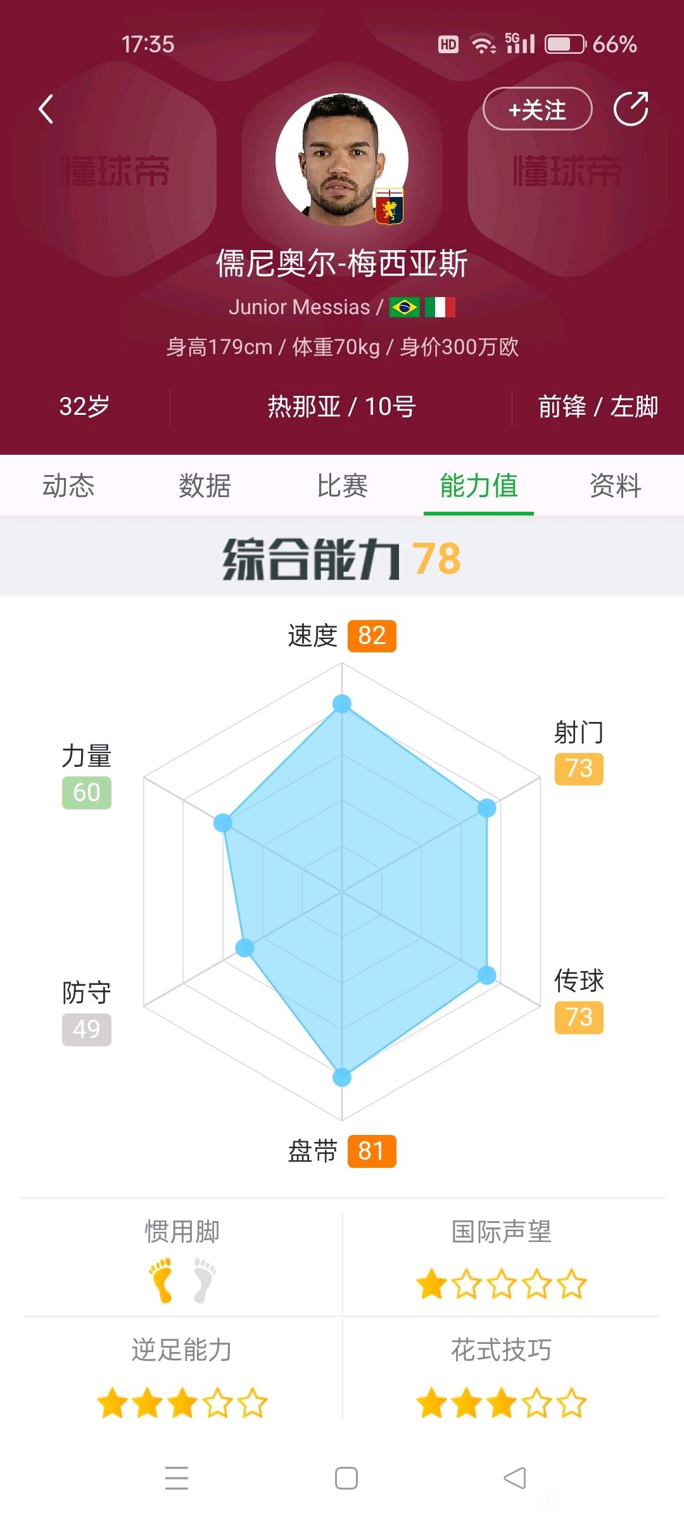Switch to the 数据 tab
Screen dimensions: 684x1520
(205, 486)
